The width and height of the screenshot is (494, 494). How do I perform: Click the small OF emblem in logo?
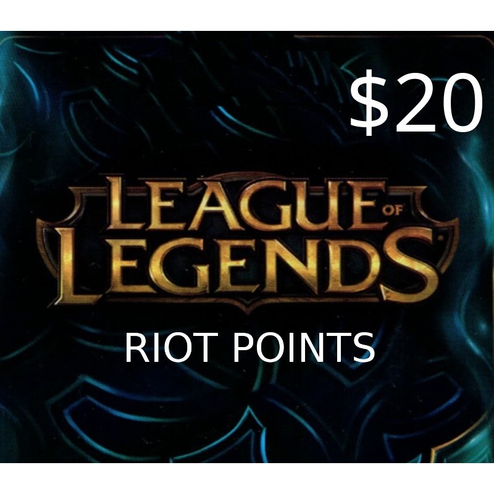point(393,210)
